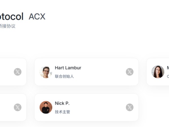The image size is (169, 127).
Task: Click the protocol title heading ending in "otocol"
Action: point(11,16)
